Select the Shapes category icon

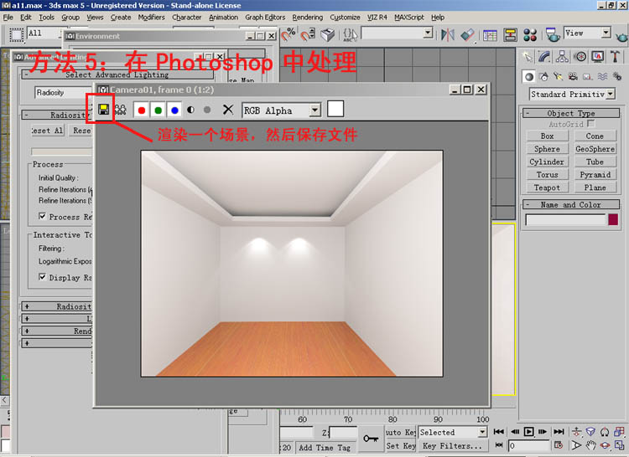point(543,76)
